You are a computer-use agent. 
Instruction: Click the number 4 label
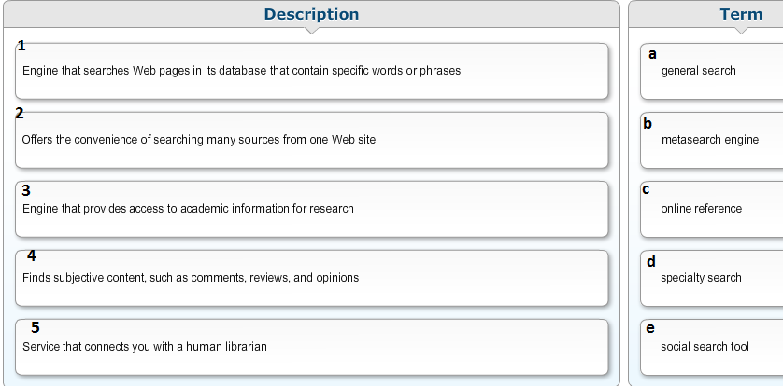coord(32,255)
